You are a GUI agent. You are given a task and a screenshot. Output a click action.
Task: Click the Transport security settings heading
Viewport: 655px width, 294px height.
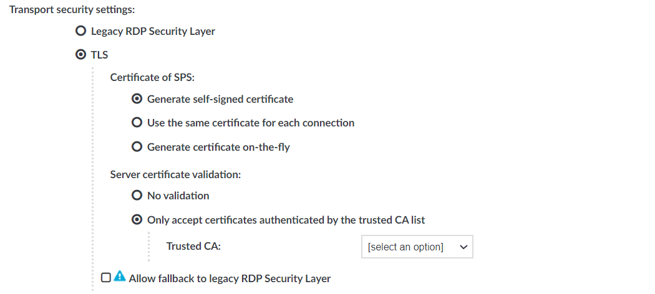tap(72, 9)
